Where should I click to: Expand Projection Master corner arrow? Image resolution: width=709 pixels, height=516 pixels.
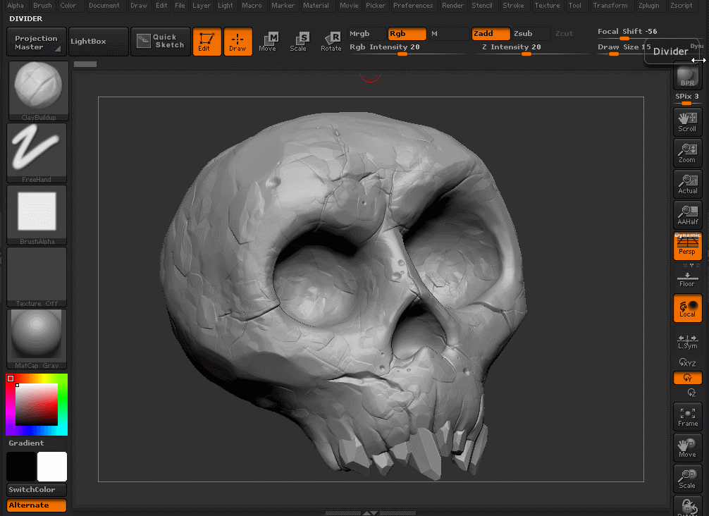pos(58,49)
